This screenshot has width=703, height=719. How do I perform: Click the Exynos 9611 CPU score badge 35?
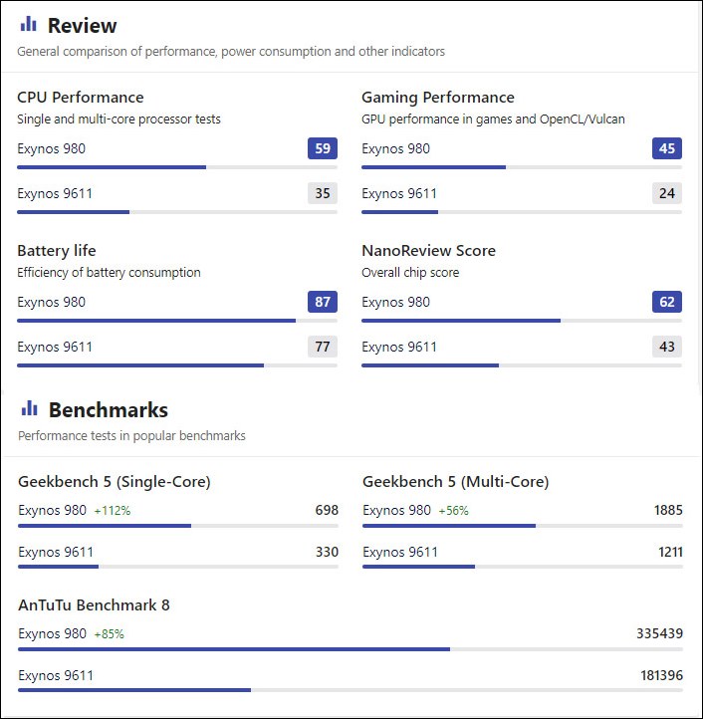click(323, 193)
